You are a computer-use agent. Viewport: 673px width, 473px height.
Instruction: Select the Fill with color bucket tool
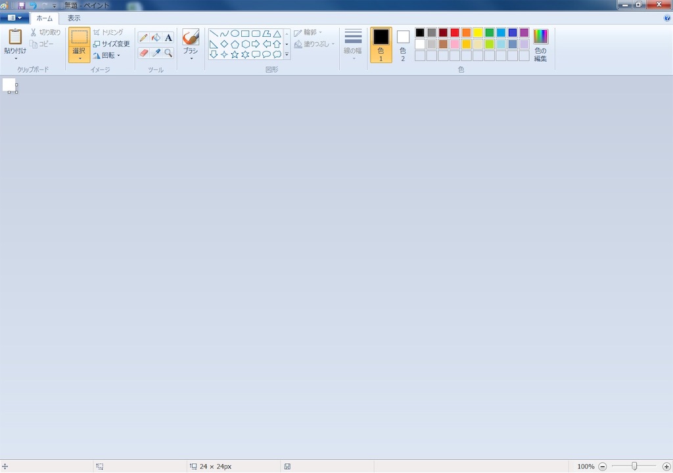pyautogui.click(x=156, y=37)
